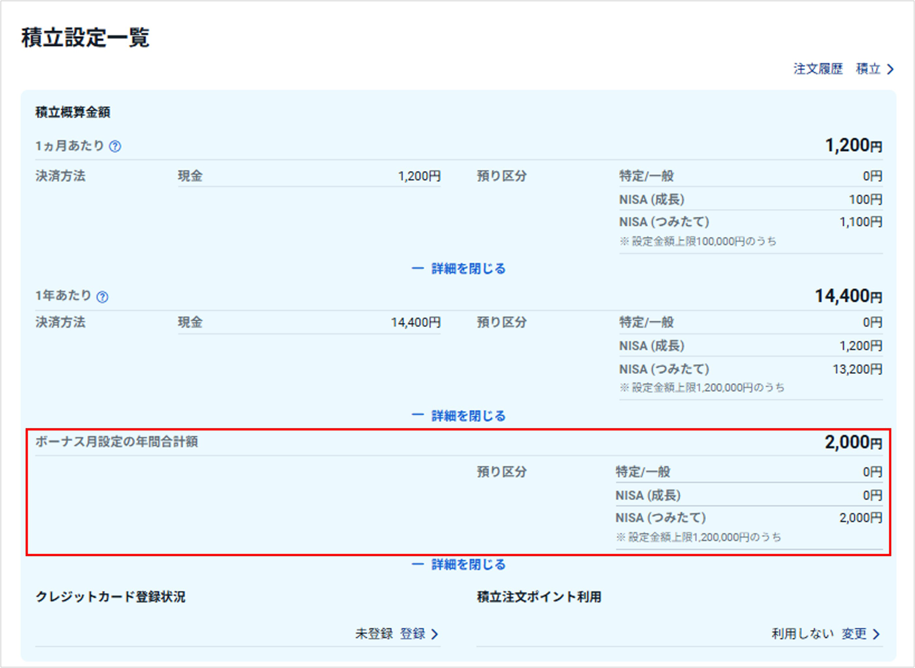This screenshot has height=668, width=915.
Task: Collapse details under ボーナス月設定の年間合計額
Action: click(x=459, y=565)
